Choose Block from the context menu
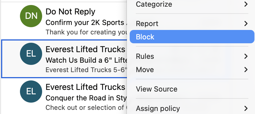255x114 pixels. tap(145, 37)
